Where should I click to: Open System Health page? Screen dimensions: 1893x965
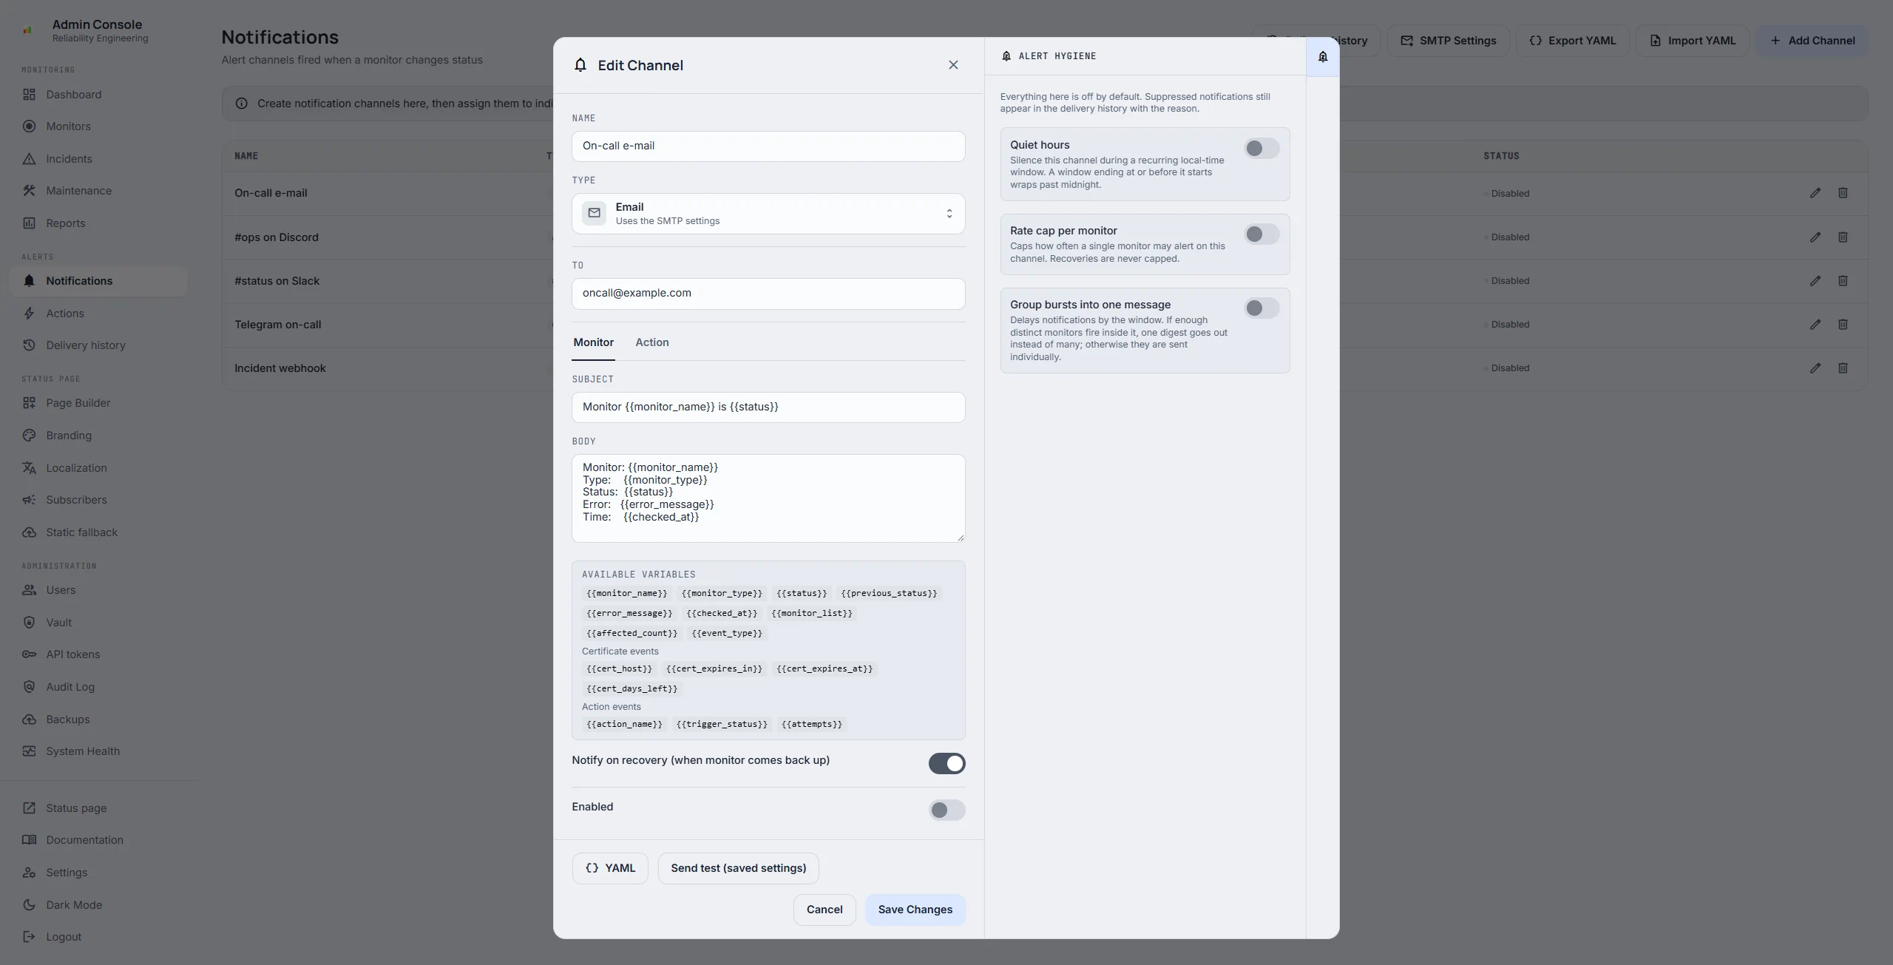(x=98, y=751)
